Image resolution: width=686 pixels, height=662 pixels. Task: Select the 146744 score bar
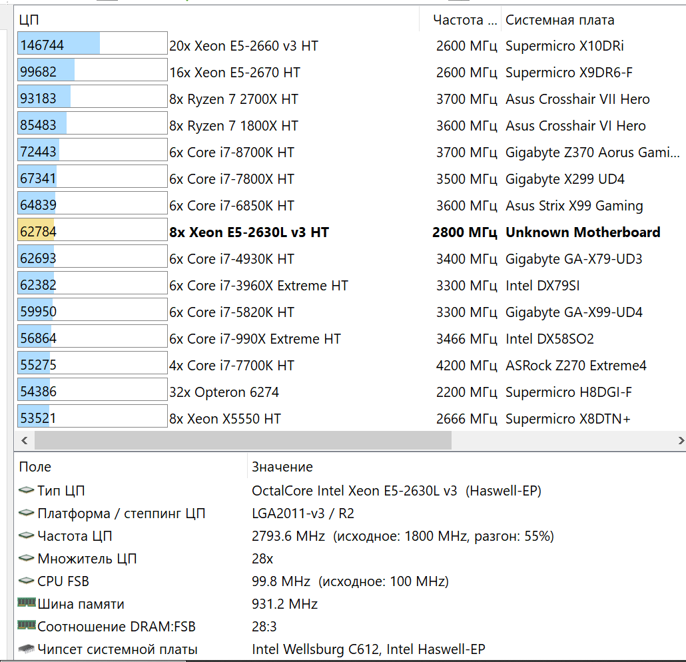[93, 43]
